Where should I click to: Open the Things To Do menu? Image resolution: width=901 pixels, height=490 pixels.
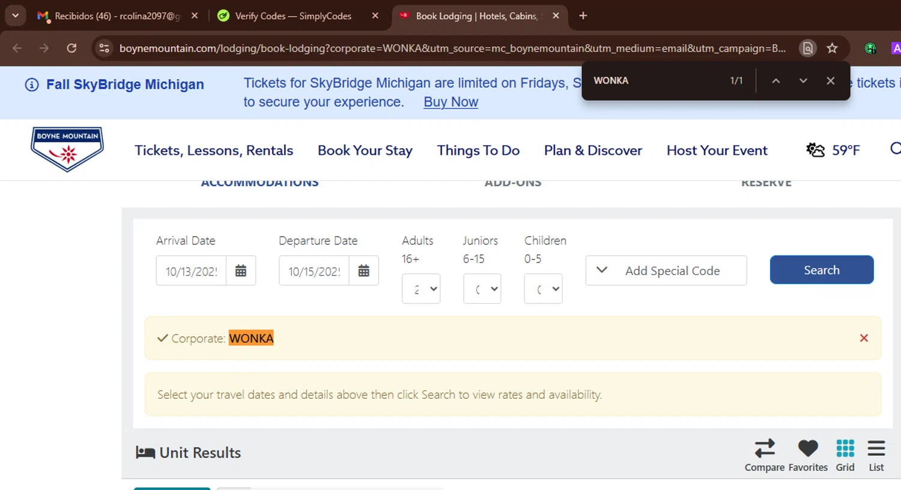click(478, 150)
